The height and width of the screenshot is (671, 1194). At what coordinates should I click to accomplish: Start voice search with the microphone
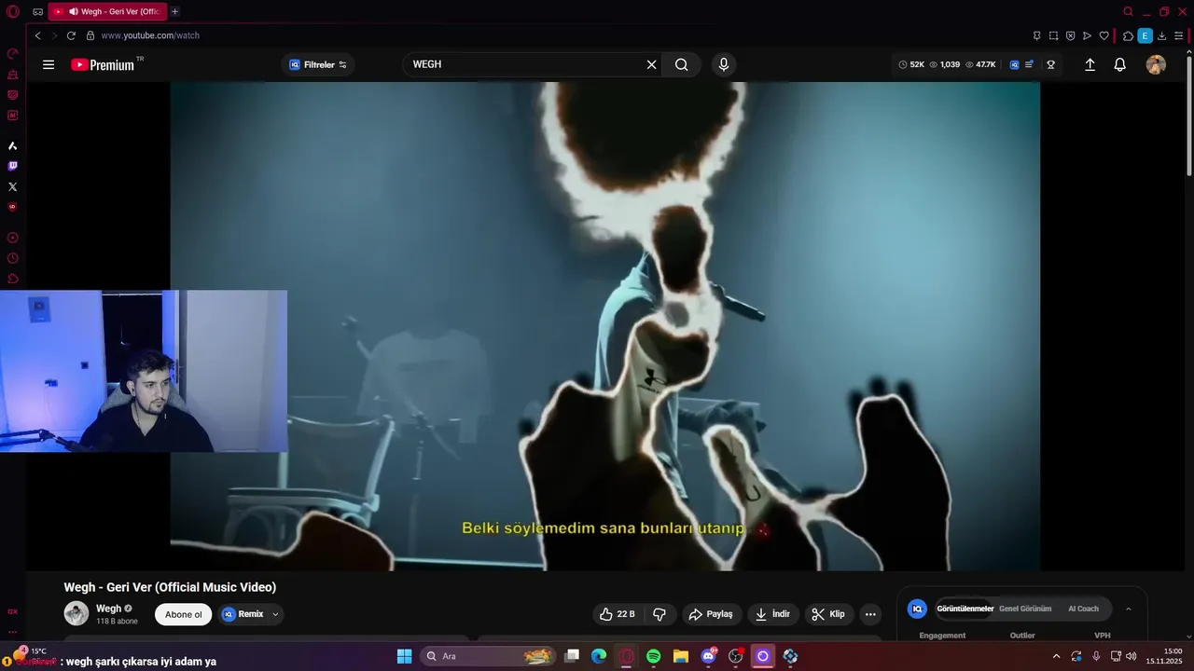[x=723, y=64]
